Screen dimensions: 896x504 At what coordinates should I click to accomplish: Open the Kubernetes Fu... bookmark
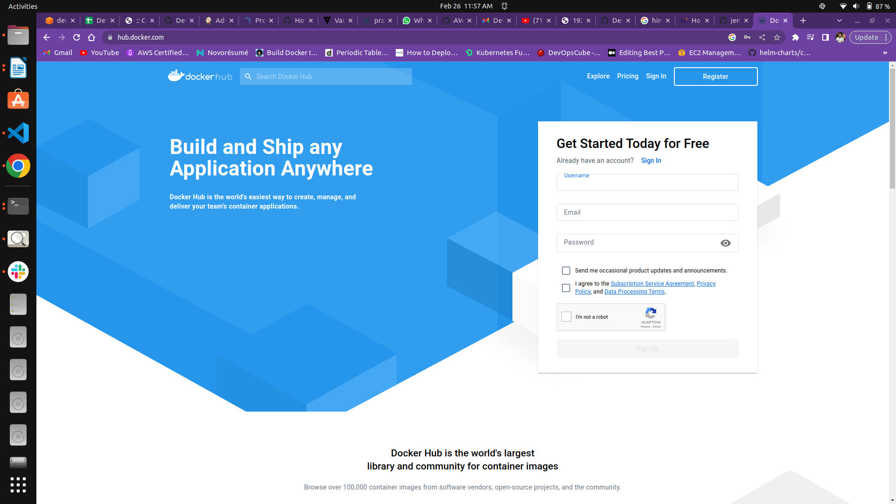pos(497,53)
